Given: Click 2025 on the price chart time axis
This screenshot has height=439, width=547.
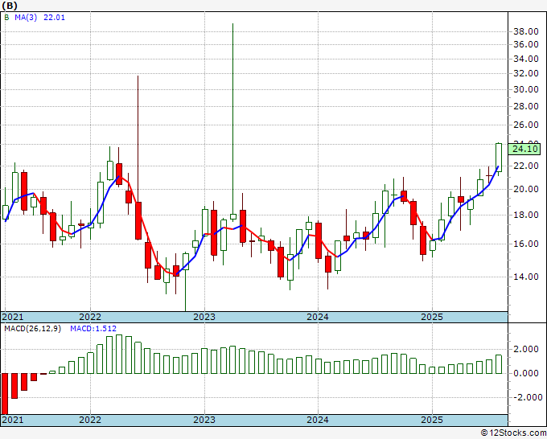Looking at the screenshot, I should [432, 317].
